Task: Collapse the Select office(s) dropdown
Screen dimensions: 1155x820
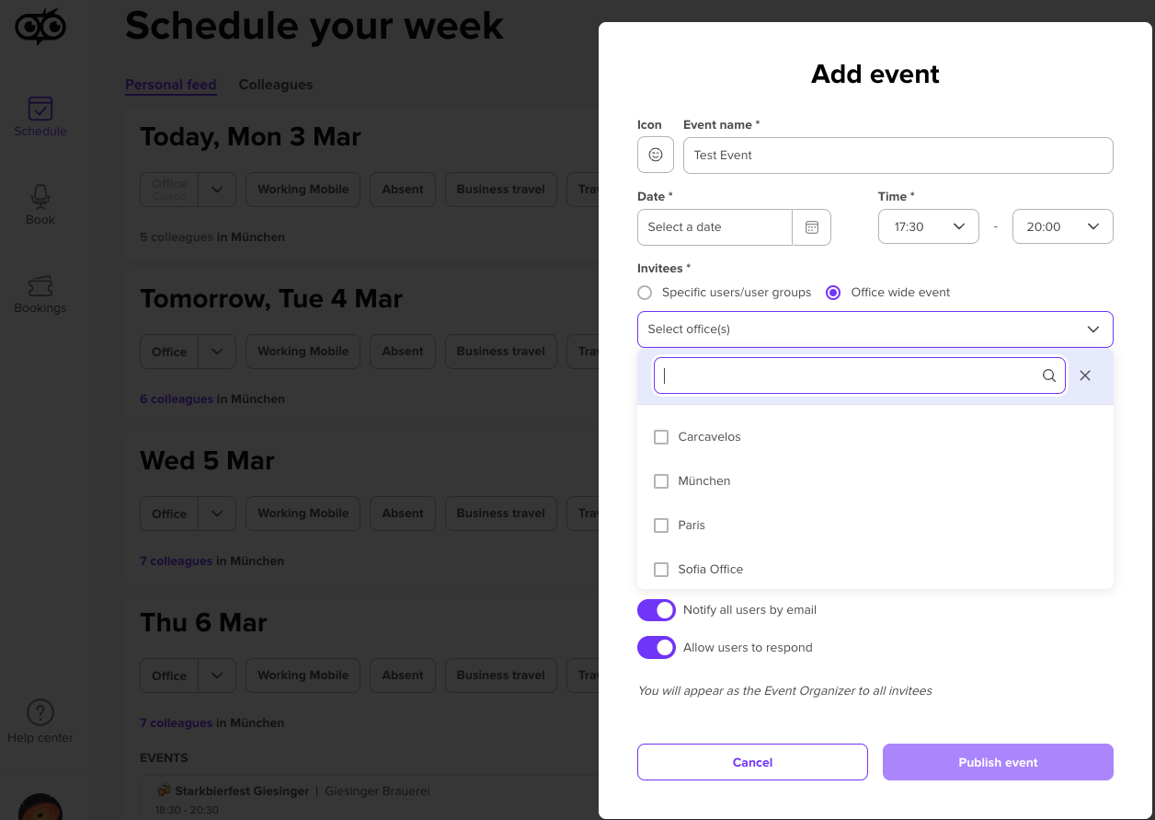Action: click(875, 329)
